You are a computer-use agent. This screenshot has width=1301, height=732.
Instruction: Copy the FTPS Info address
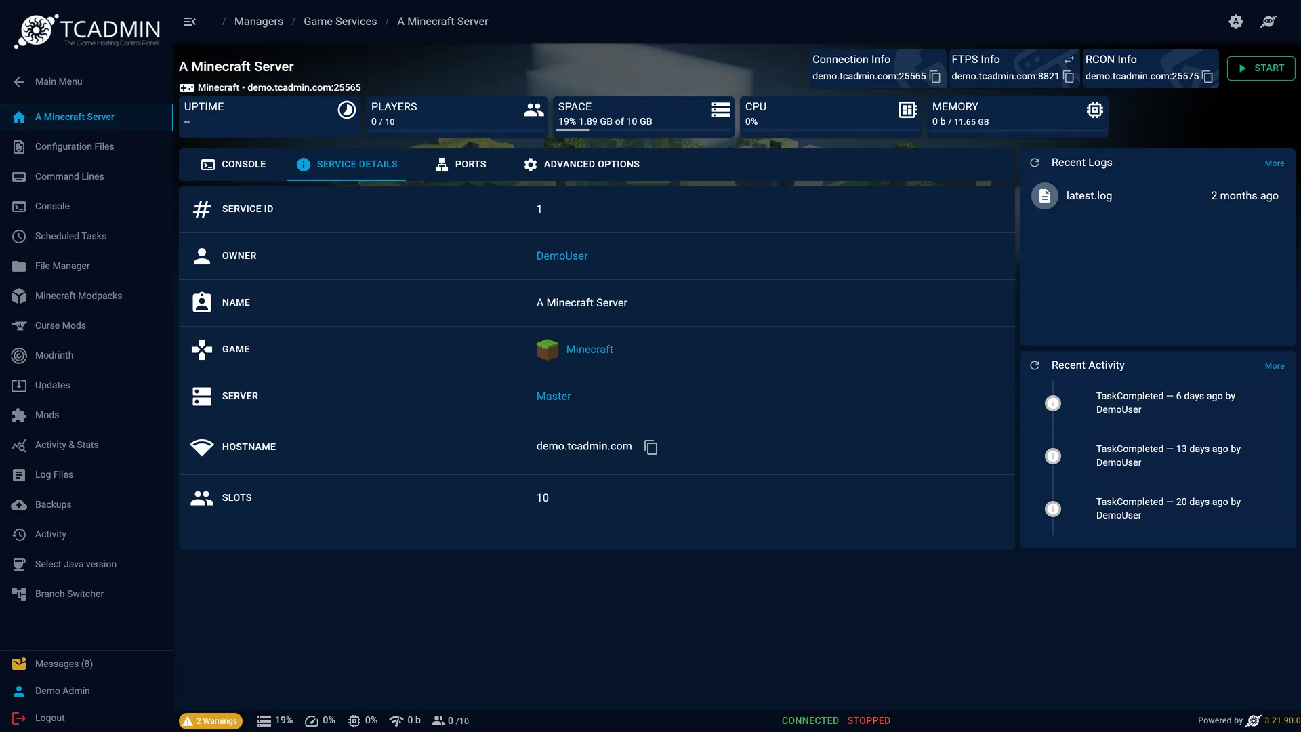tap(1069, 77)
